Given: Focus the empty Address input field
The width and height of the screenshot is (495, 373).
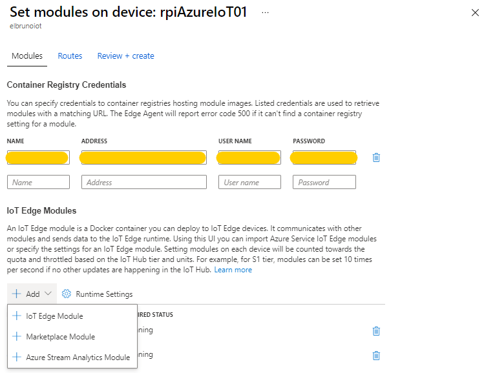Looking at the screenshot, I should tap(143, 183).
